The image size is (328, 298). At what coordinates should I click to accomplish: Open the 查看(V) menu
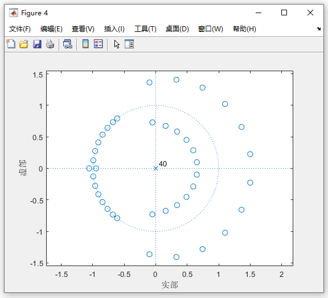[83, 29]
